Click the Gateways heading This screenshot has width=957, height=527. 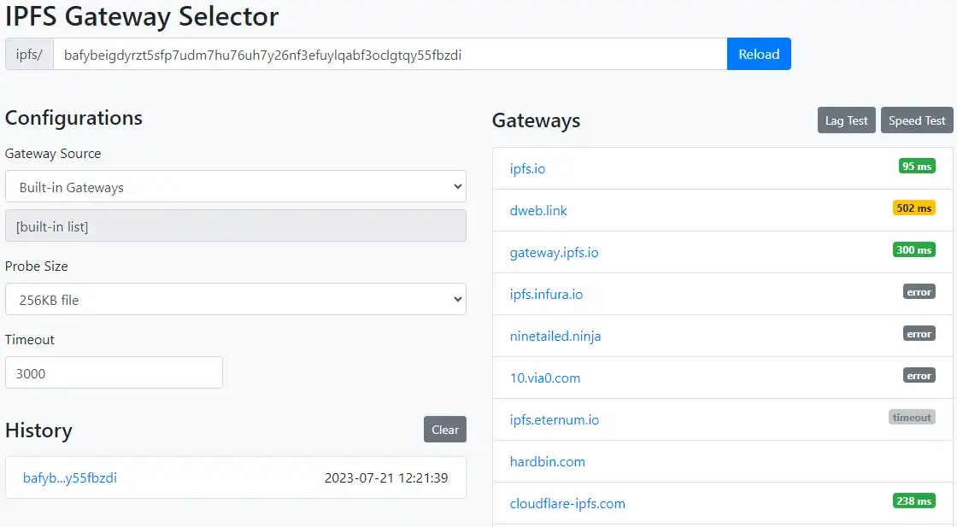tap(536, 120)
